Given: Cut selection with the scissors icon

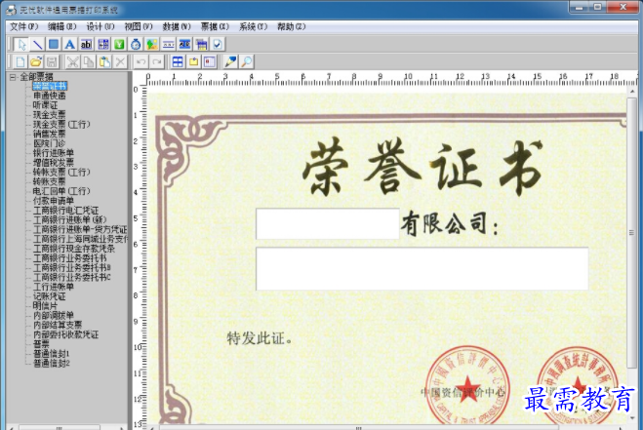Looking at the screenshot, I should 72,61.
